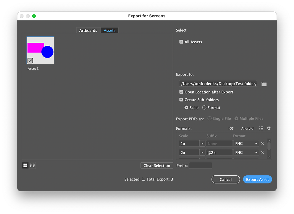This screenshot has width=294, height=214.
Task: Remove the 1x scale format row
Action: click(x=262, y=143)
